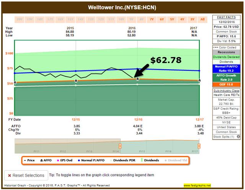Toggle the green Dividends legend item
Viewport: 245px width, 190px height.
click(x=150, y=160)
